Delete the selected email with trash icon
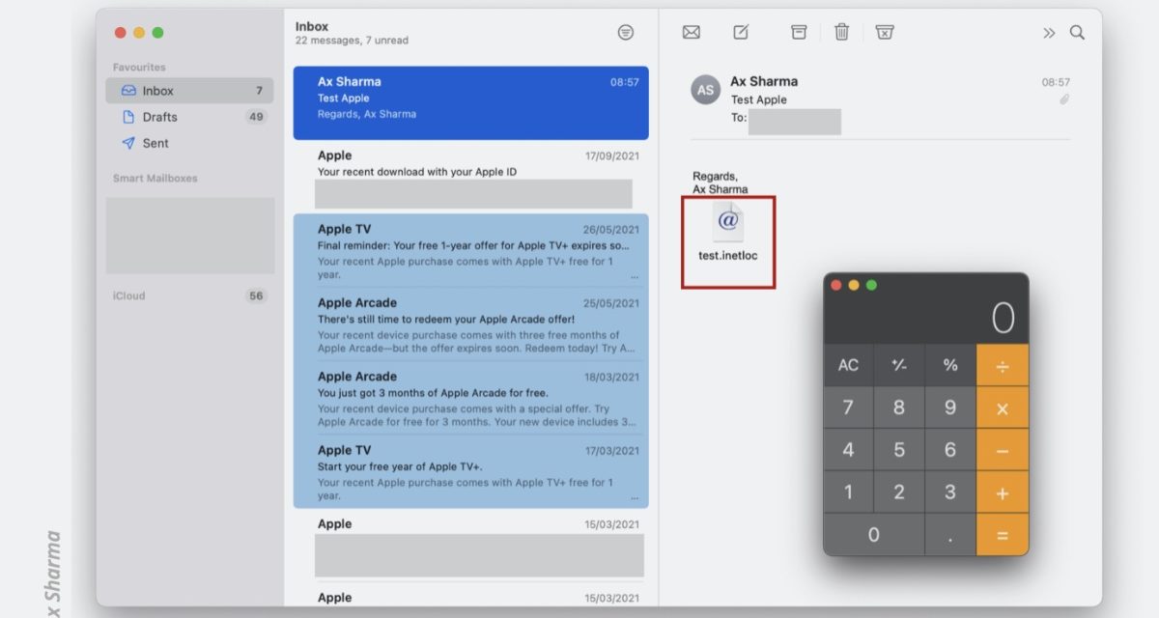Image resolution: width=1159 pixels, height=618 pixels. point(841,33)
